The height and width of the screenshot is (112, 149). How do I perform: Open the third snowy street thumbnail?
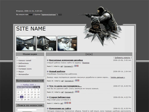[x=67, y=43]
